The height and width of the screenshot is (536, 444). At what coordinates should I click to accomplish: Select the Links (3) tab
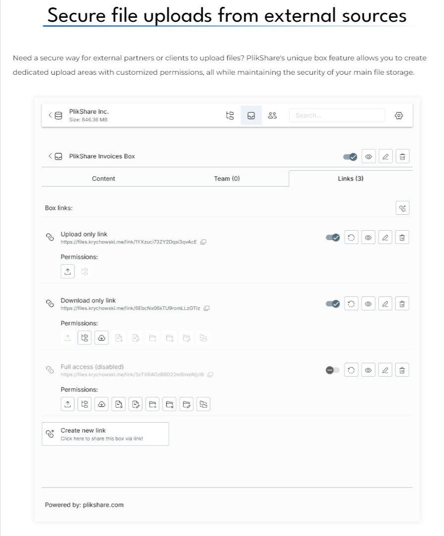[x=350, y=179]
